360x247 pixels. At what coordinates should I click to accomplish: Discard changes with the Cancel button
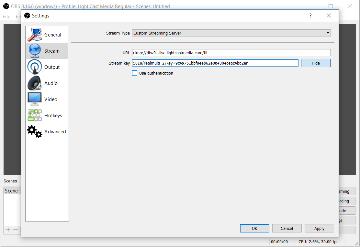(287, 228)
